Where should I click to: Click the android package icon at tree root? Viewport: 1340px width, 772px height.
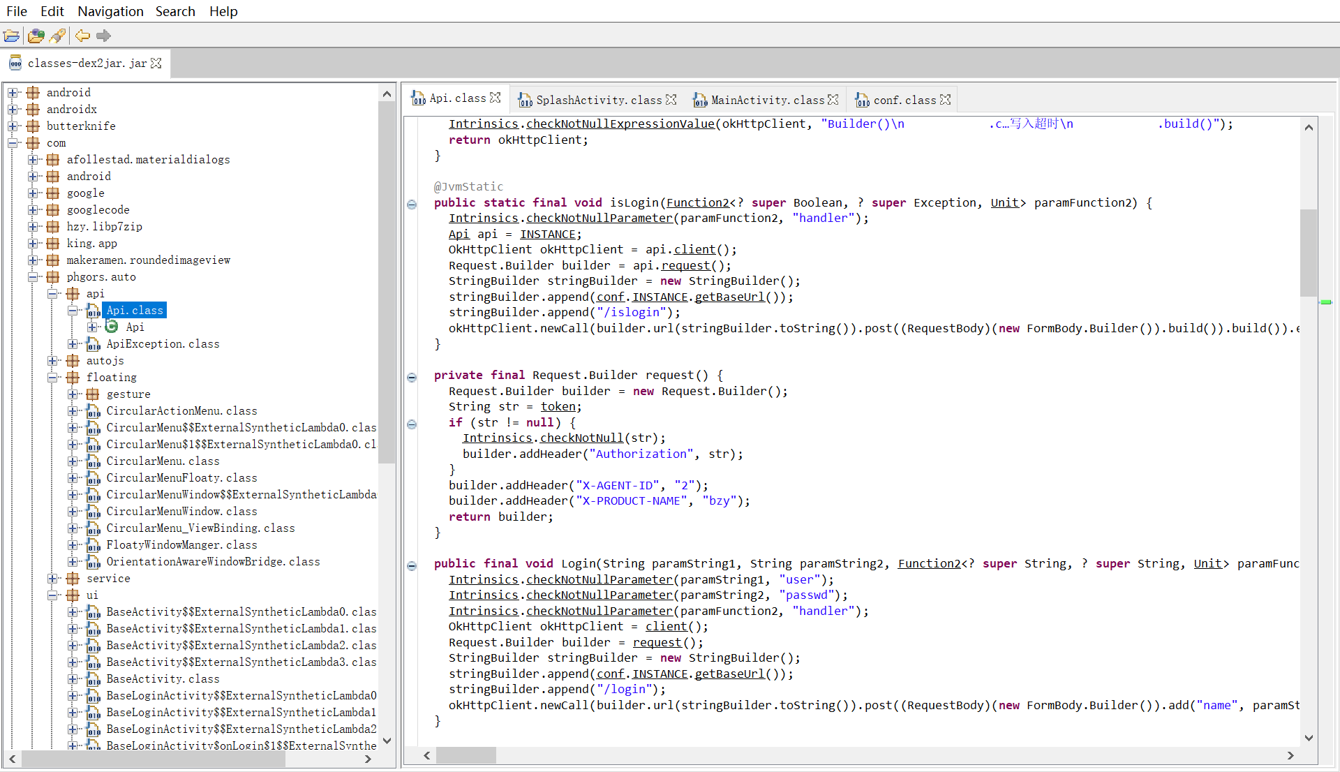[x=33, y=92]
